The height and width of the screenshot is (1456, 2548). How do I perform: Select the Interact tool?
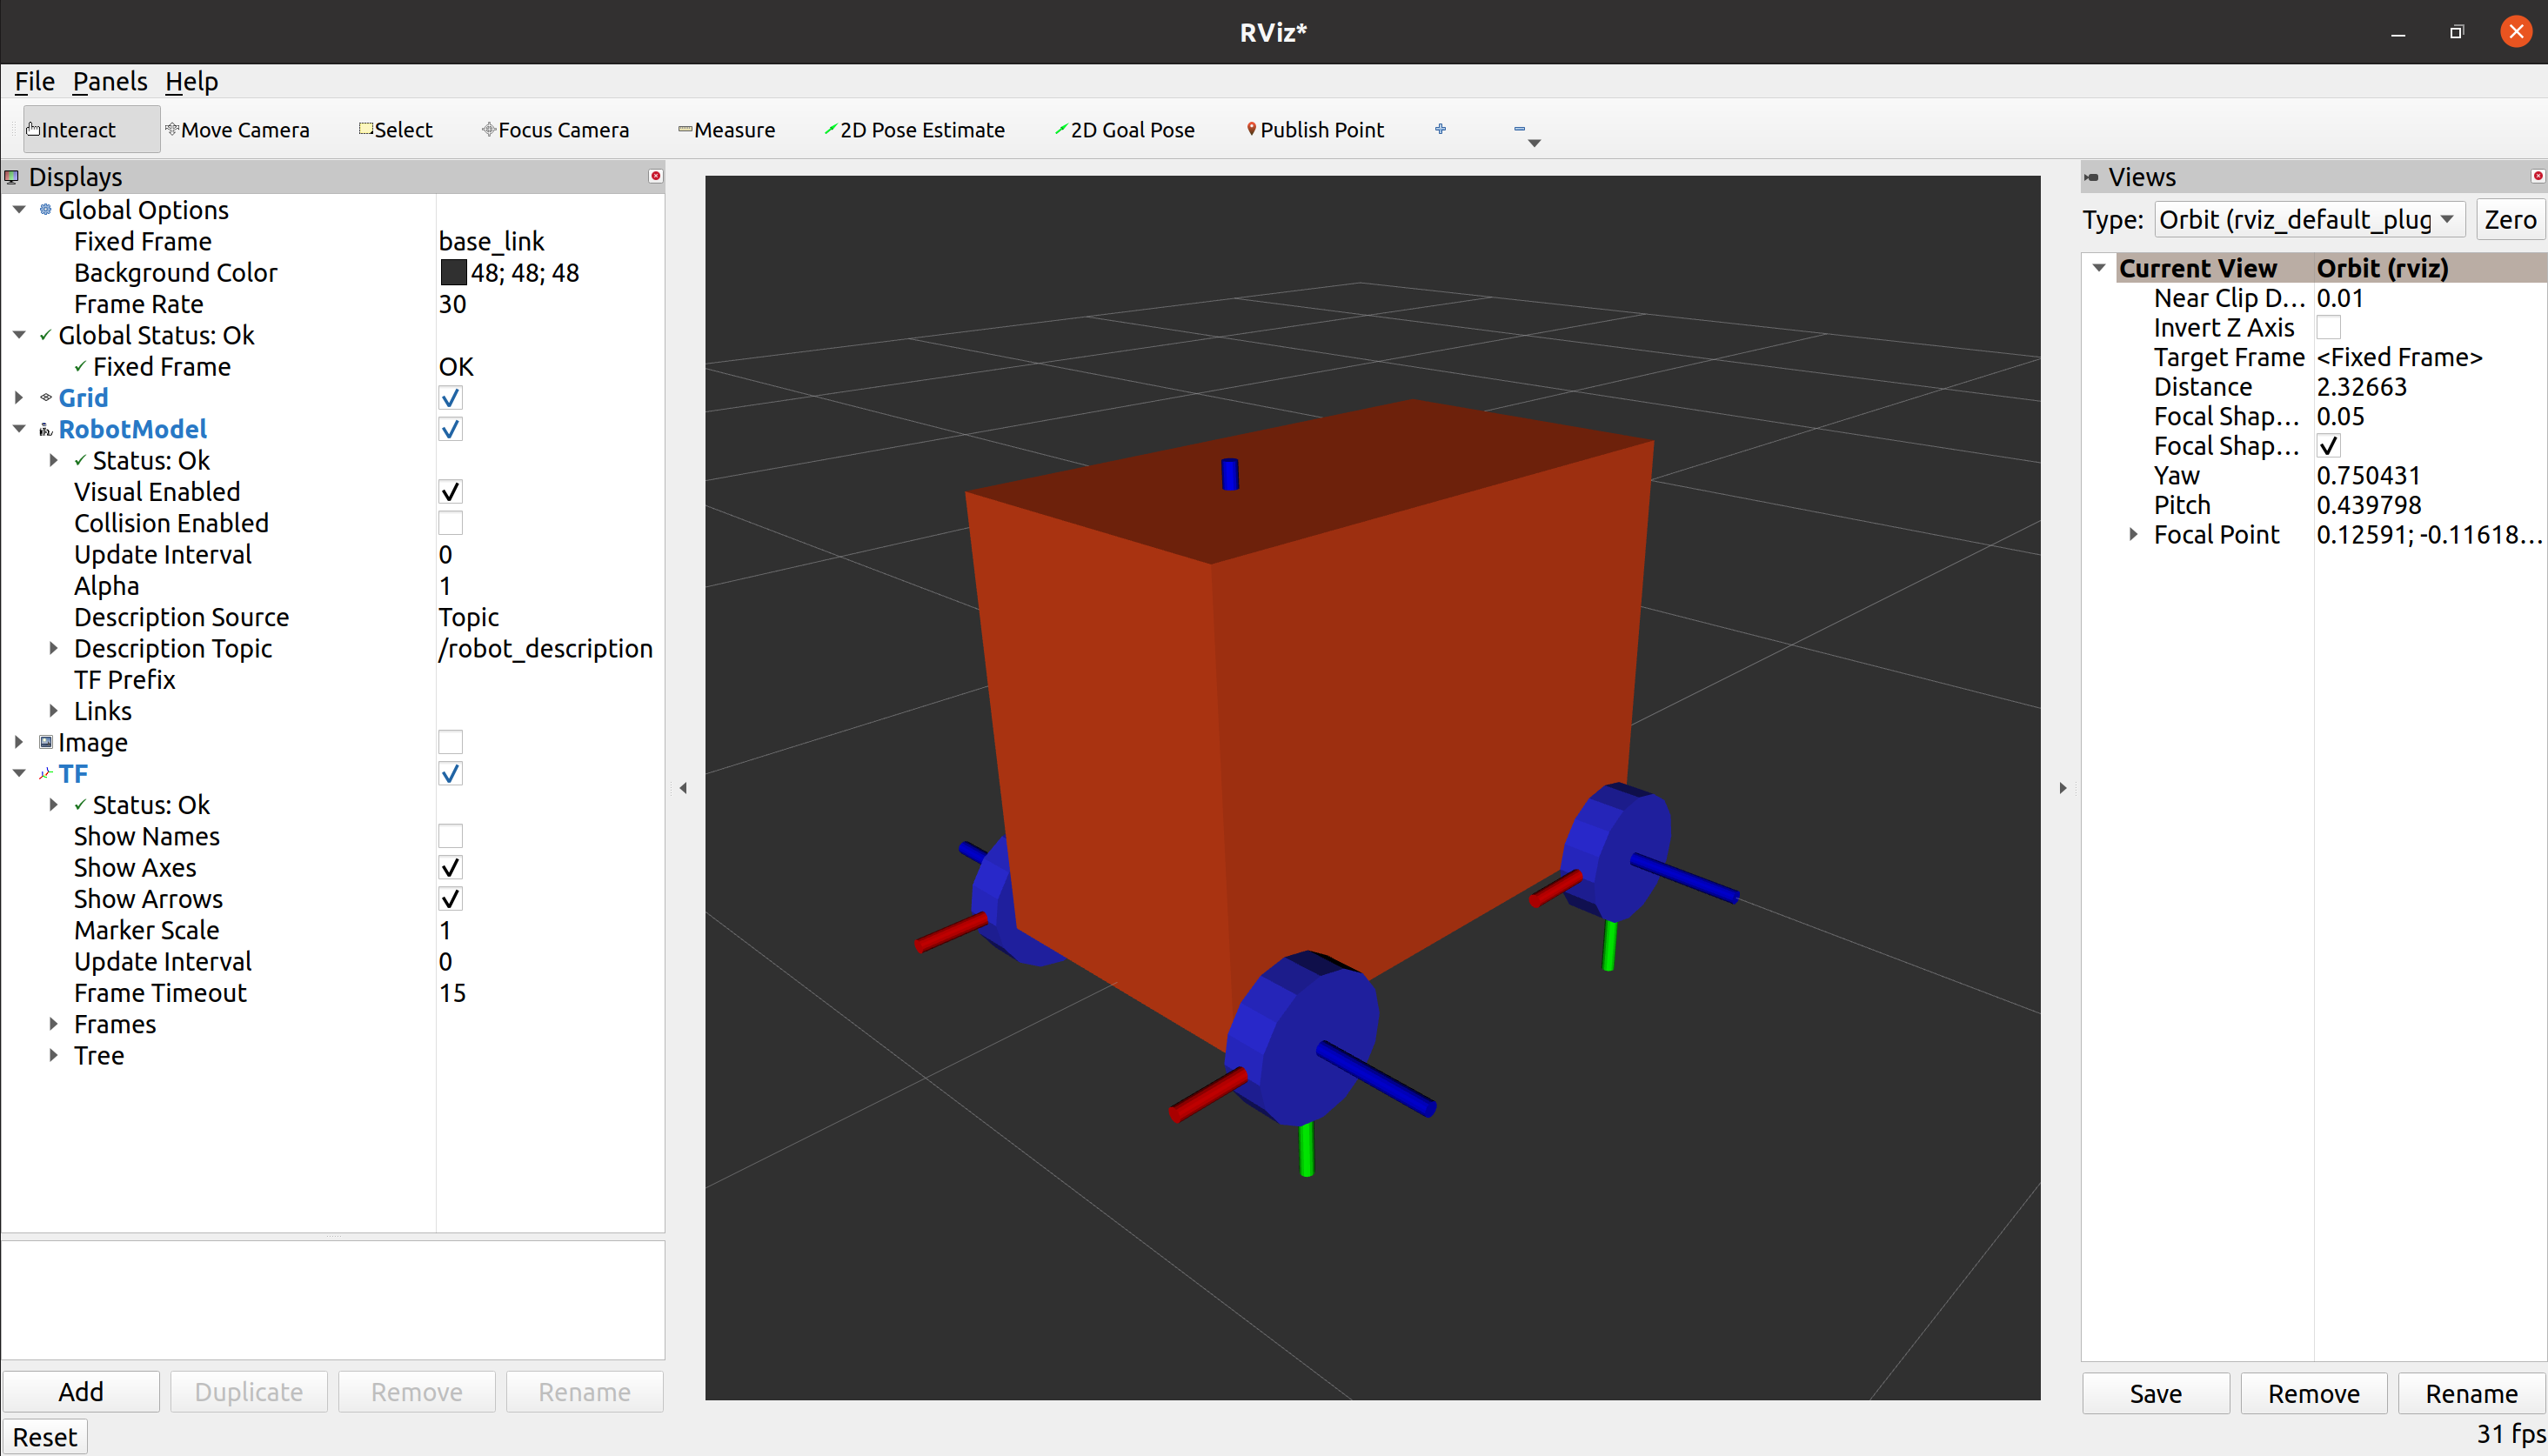(x=78, y=130)
